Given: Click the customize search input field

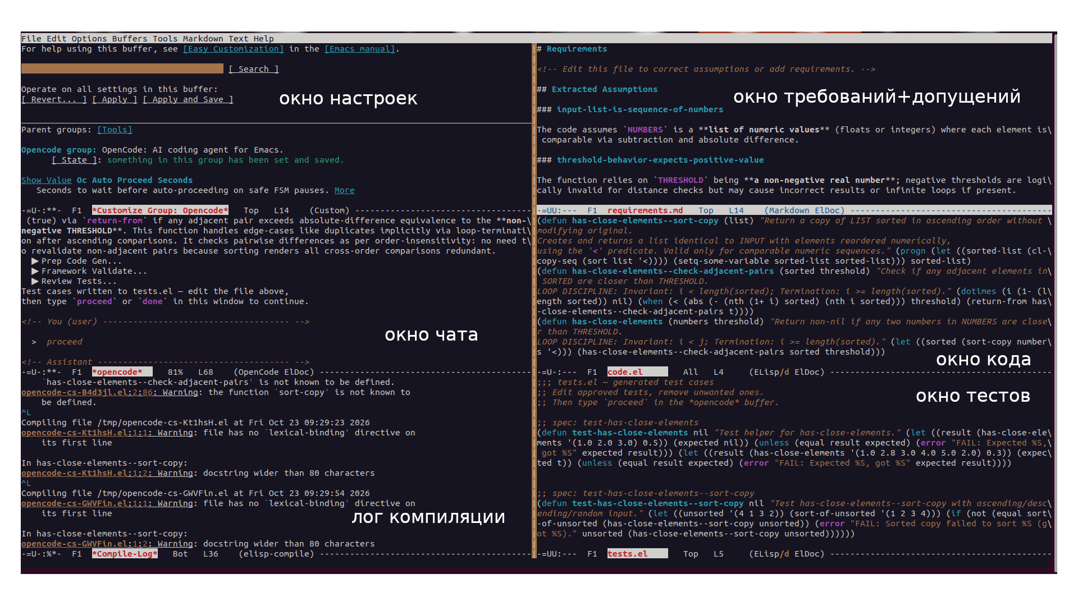Looking at the screenshot, I should 122,69.
